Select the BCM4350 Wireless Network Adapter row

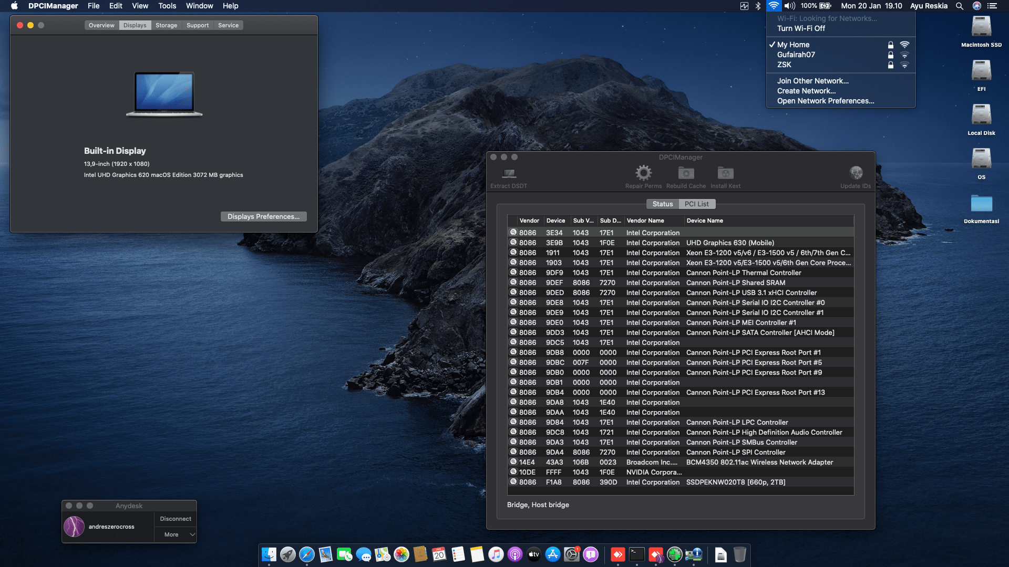tap(759, 462)
